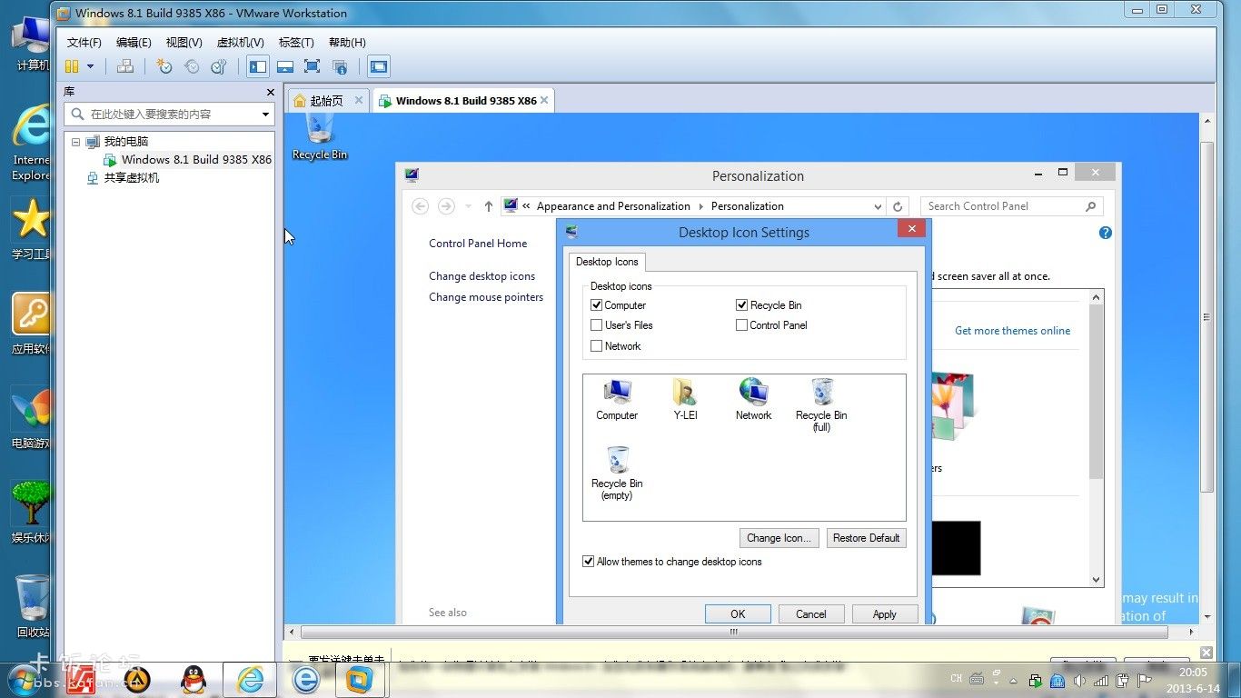This screenshot has height=698, width=1241.
Task: Select the Desktop Icons tab
Action: pos(607,262)
